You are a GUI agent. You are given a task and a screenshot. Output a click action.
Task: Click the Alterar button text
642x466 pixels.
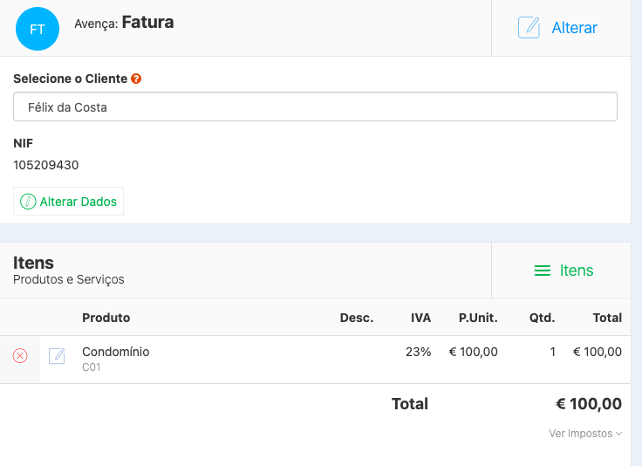[574, 28]
